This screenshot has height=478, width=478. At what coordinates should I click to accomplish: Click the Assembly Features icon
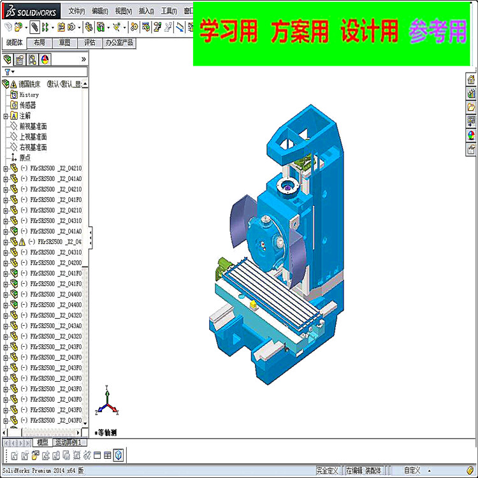coord(101,27)
